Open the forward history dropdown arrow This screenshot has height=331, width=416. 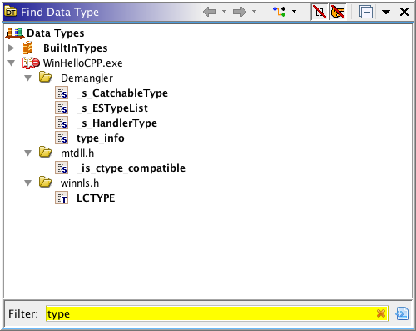254,12
